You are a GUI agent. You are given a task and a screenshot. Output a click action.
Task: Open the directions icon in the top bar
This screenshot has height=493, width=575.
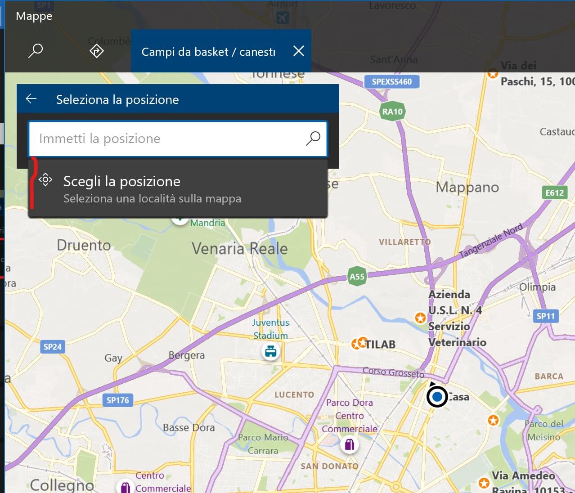(97, 51)
